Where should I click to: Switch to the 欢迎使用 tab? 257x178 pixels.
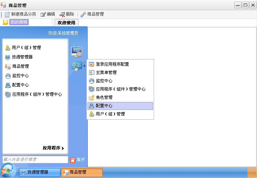pos(66,23)
